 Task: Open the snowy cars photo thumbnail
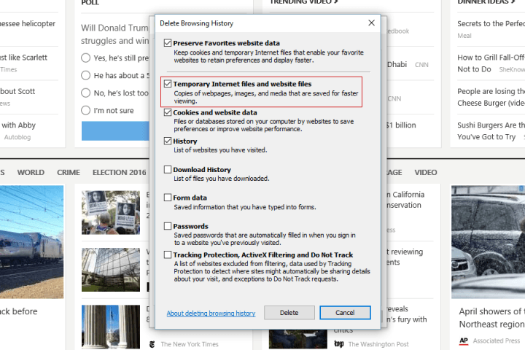click(x=488, y=242)
